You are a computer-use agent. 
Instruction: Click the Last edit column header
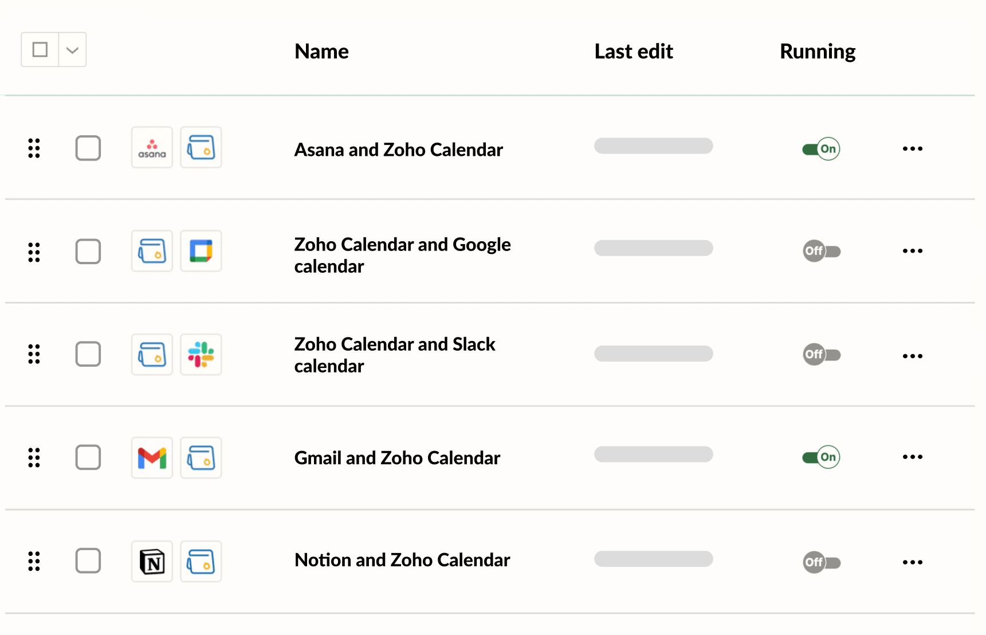633,51
